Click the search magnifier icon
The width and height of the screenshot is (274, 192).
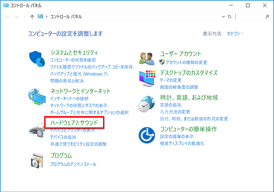pos(267,16)
